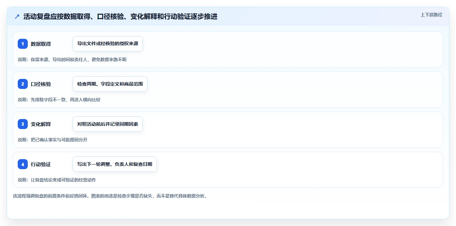This screenshot has width=456, height=226.
Task: Click the note 保留来源、导出时间和责任人
Action: click(x=72, y=60)
